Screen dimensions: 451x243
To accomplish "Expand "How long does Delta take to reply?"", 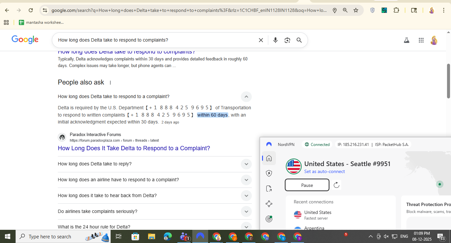I will 246,164.
